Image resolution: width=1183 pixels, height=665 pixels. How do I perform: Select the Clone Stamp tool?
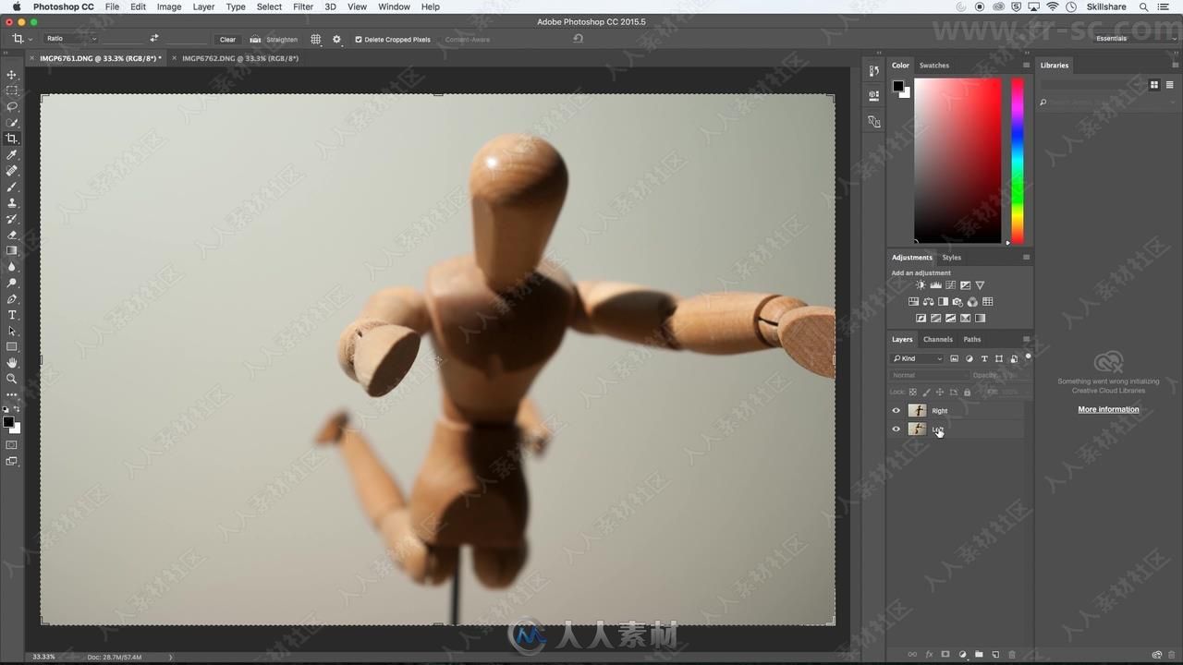pos(12,202)
